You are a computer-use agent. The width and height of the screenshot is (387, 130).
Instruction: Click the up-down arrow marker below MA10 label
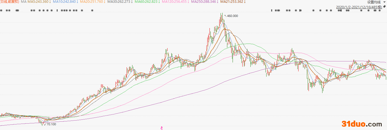click(57, 11)
